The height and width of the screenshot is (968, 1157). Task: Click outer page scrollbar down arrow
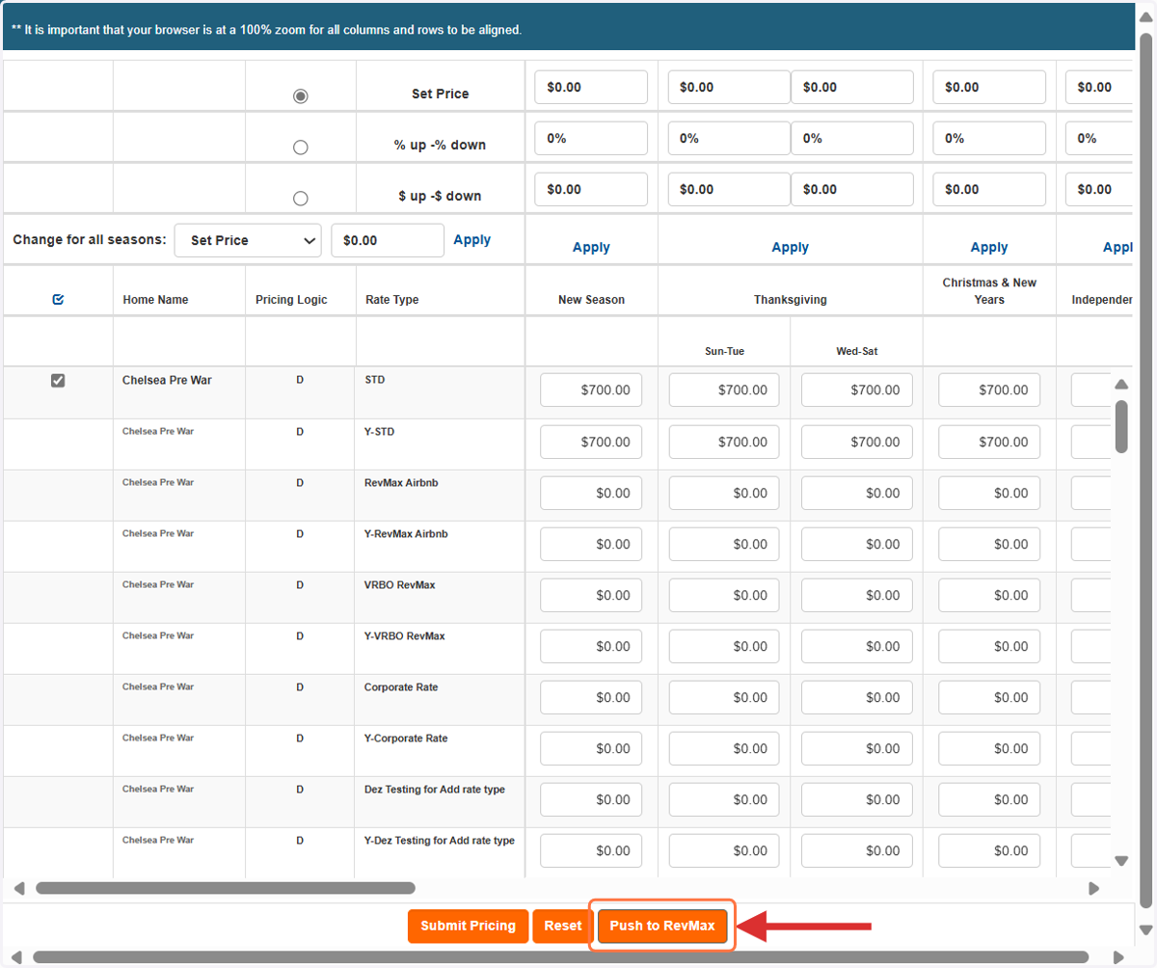tap(1146, 930)
